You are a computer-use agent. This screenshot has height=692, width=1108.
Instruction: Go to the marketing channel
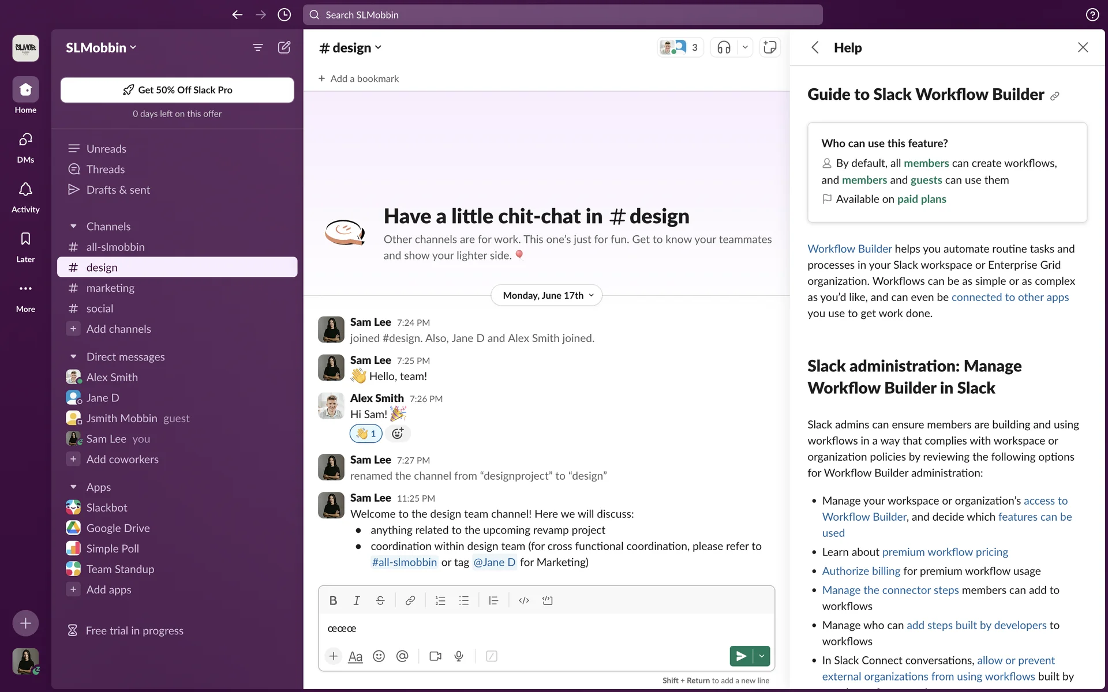click(x=110, y=288)
